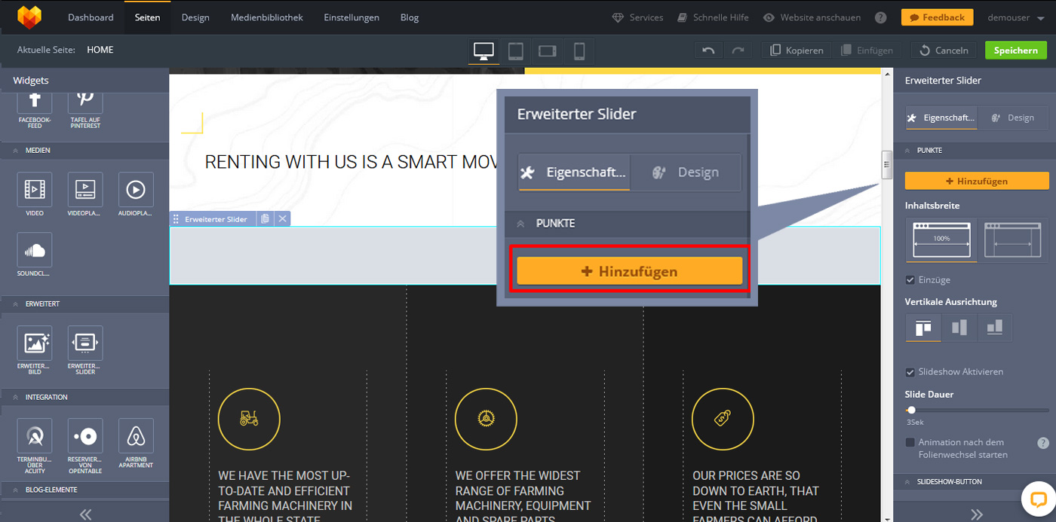The width and height of the screenshot is (1056, 522).
Task: Duplicate the Erweiterter Slider widget
Action: [265, 219]
